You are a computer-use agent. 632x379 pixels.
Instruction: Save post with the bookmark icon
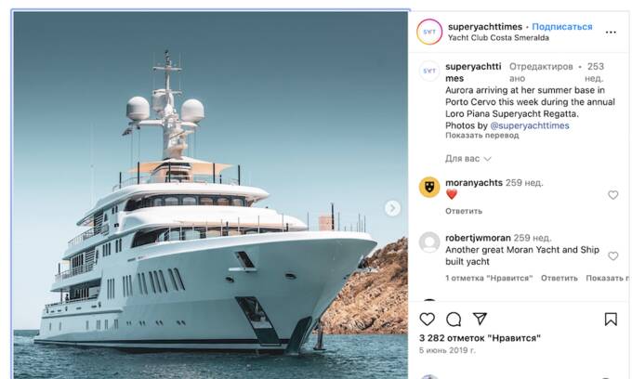[611, 320]
